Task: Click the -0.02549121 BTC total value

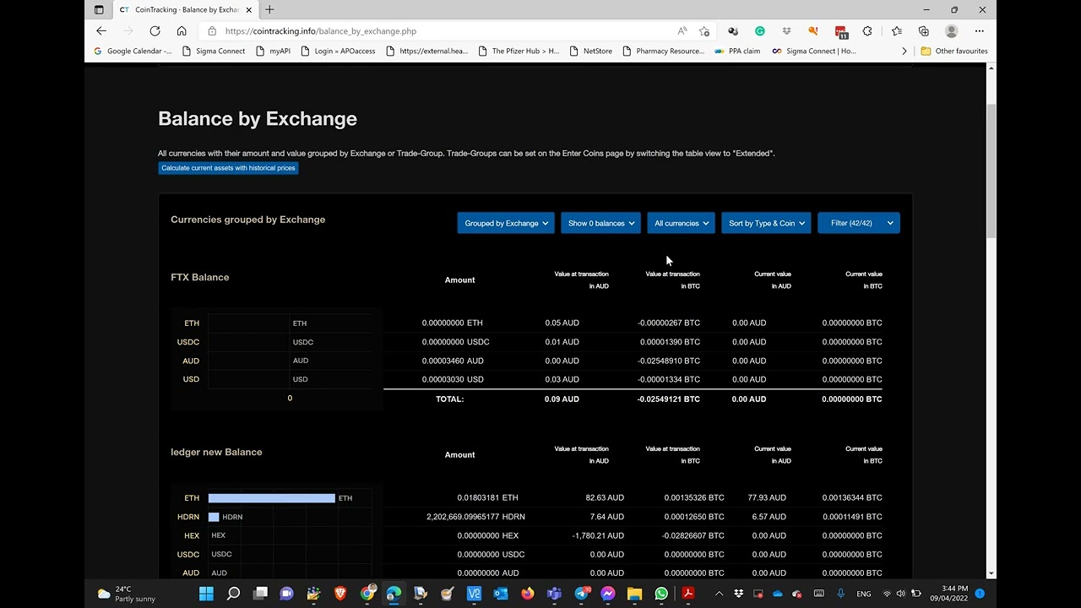Action: (x=669, y=399)
